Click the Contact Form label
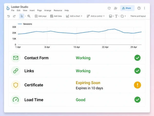 click(36, 58)
